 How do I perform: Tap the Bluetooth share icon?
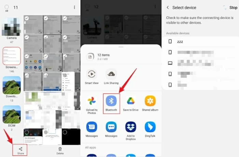coord(111,101)
